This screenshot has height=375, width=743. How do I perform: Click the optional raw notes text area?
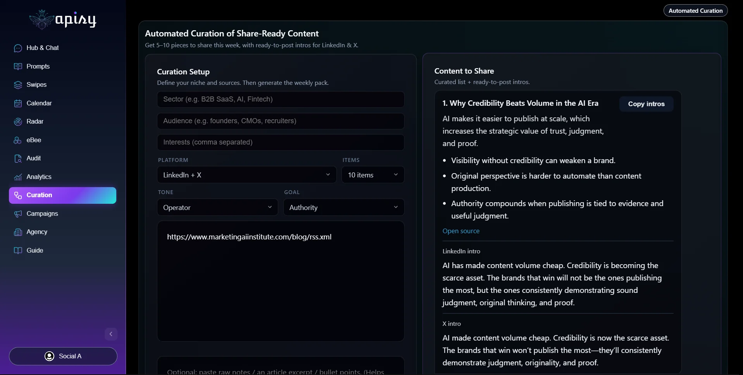[281, 366]
